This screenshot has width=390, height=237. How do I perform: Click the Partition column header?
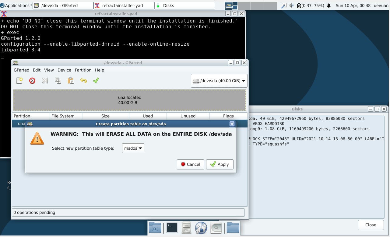(x=31, y=116)
